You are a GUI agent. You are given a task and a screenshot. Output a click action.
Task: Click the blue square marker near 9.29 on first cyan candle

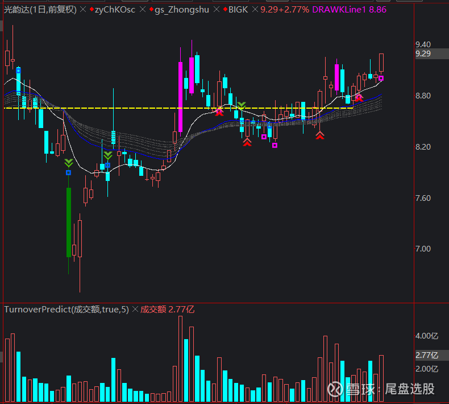[x=18, y=71]
